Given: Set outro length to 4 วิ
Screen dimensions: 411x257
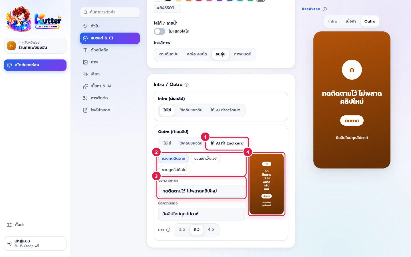Looking at the screenshot, I should point(211,230).
